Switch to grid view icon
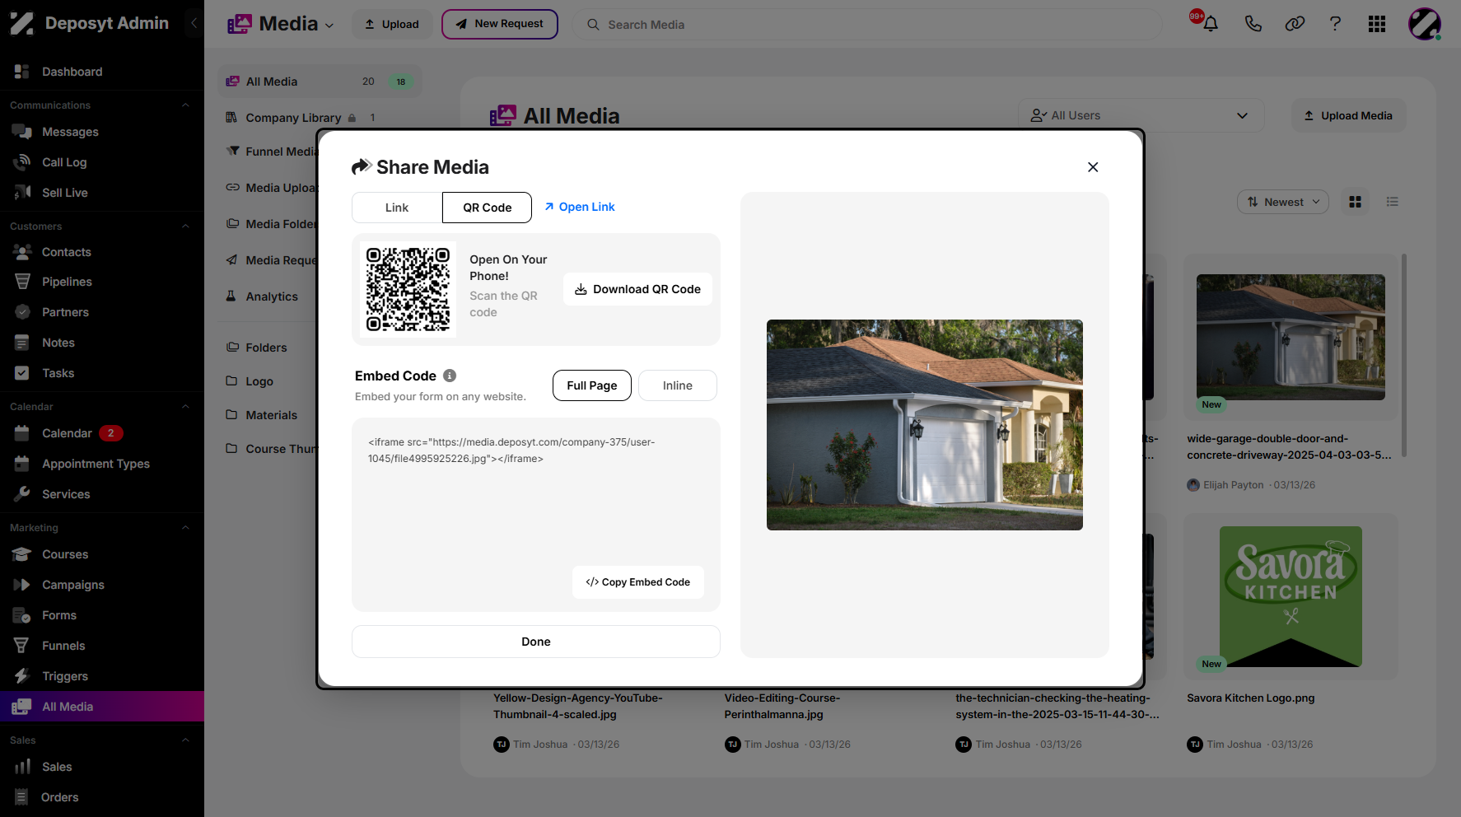1461x817 pixels. point(1355,202)
